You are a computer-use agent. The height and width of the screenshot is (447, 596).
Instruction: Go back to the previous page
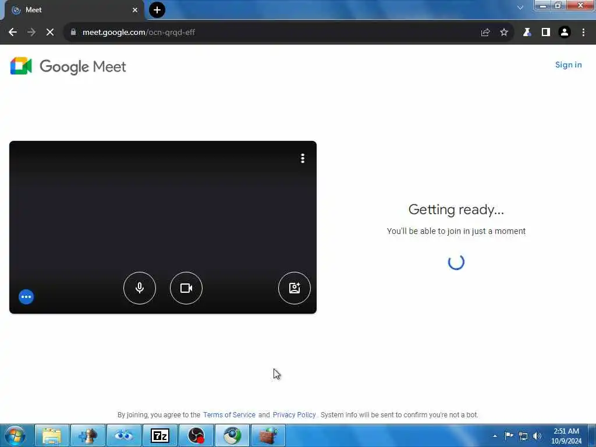(13, 33)
